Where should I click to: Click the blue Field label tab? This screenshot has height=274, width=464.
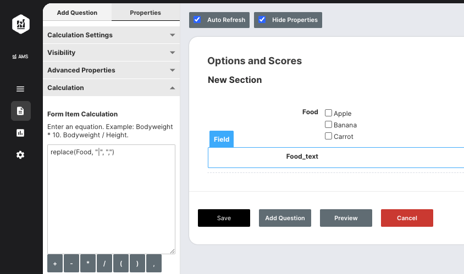click(x=222, y=139)
